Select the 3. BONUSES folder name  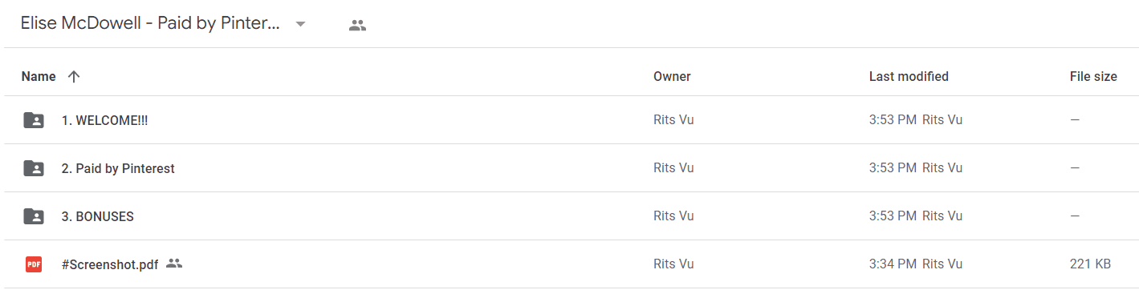(x=97, y=216)
